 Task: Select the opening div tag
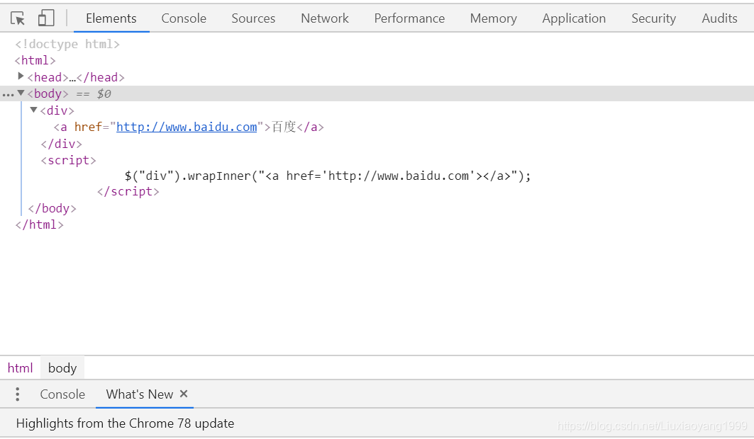(57, 111)
